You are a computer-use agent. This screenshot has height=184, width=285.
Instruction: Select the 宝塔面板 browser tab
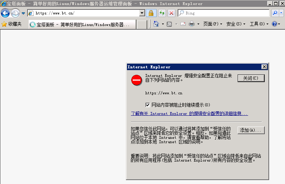click(82, 25)
